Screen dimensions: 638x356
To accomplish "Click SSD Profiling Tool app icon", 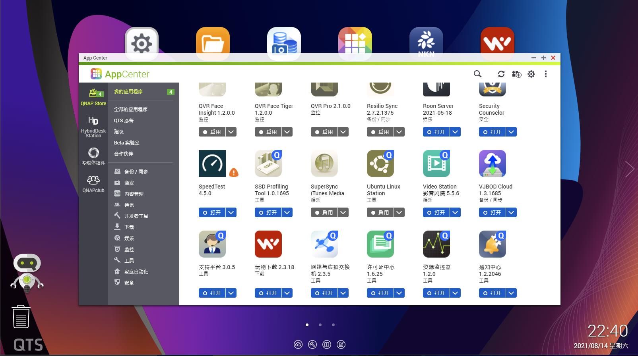I will 268,164.
